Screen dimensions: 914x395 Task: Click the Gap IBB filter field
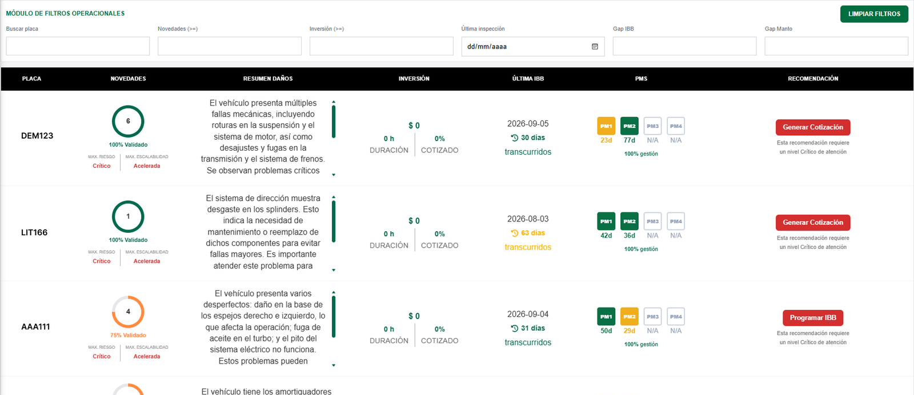[x=684, y=46]
